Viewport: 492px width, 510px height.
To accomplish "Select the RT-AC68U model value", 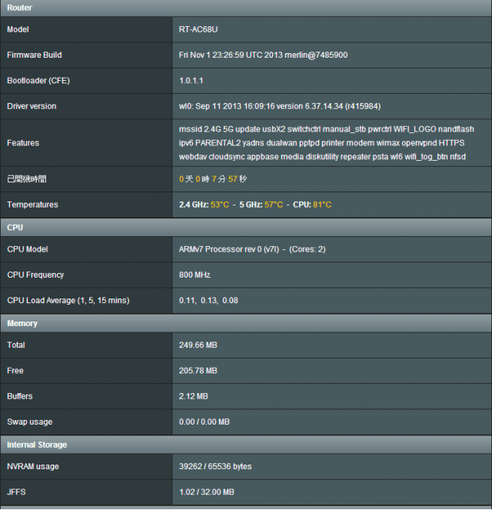I will 198,29.
